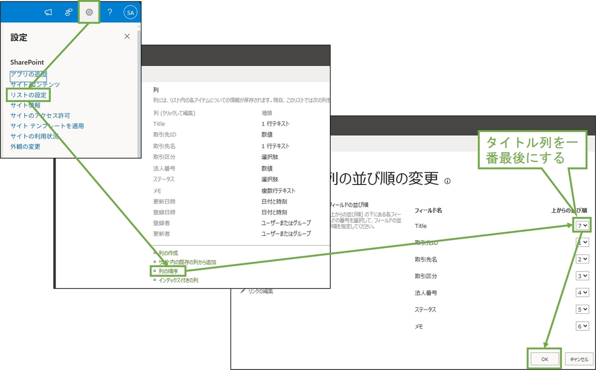596x370 pixels.
Task: Click インデックス付きの列 link
Action: (x=178, y=280)
